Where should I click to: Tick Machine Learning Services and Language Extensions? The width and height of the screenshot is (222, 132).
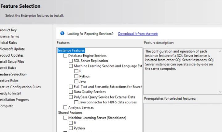[x=71, y=66]
